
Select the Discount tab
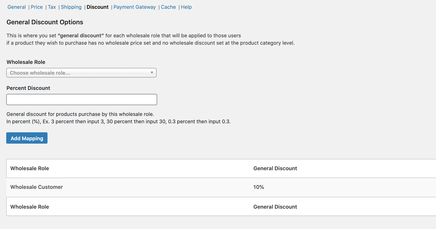point(98,7)
